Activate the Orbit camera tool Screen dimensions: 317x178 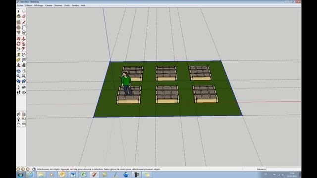(19, 71)
